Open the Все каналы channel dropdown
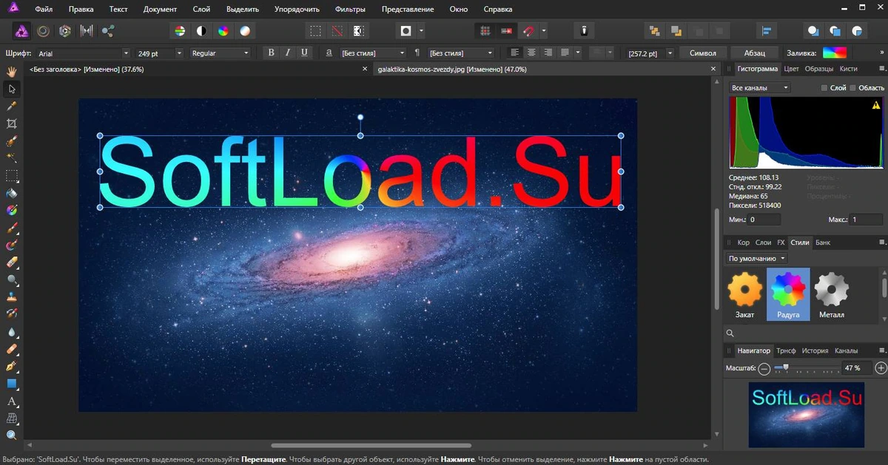This screenshot has height=465, width=888. coord(760,87)
